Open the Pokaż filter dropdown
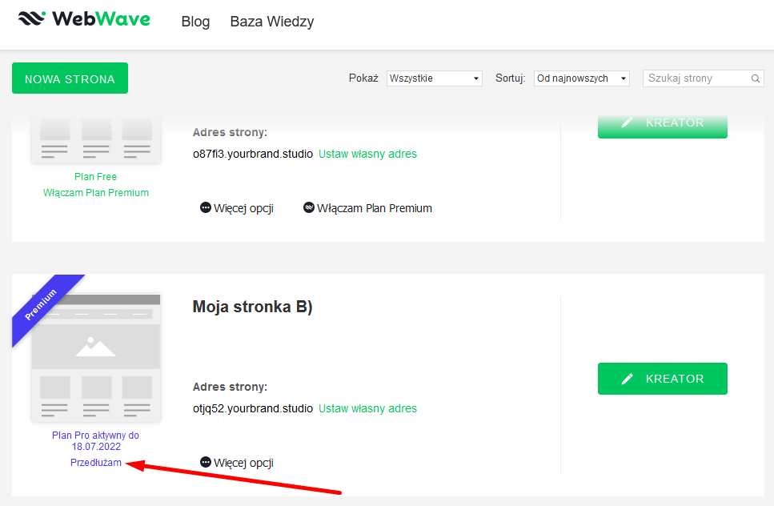774x506 pixels. tap(435, 78)
